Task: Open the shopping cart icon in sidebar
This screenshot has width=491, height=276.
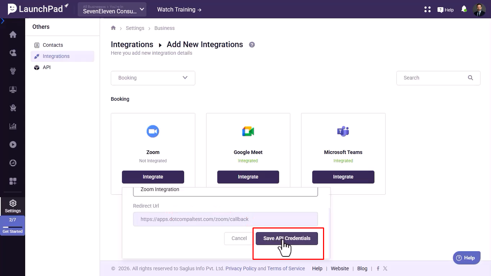Action: (13, 108)
